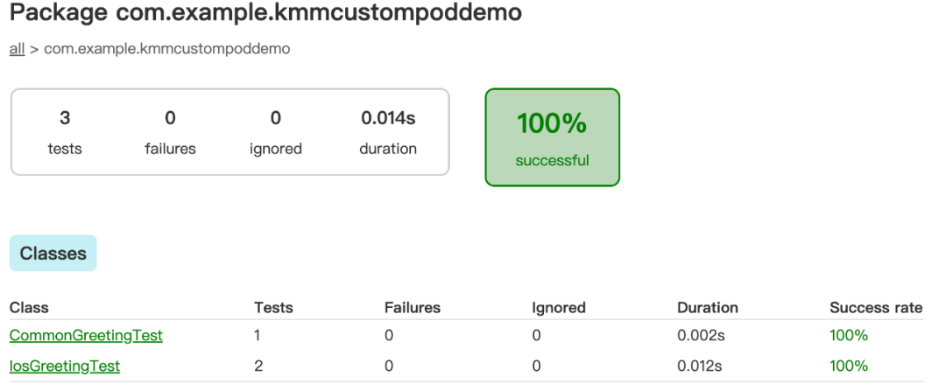
Task: Click CommonGreetingTest's 100% success rate
Action: 849,335
